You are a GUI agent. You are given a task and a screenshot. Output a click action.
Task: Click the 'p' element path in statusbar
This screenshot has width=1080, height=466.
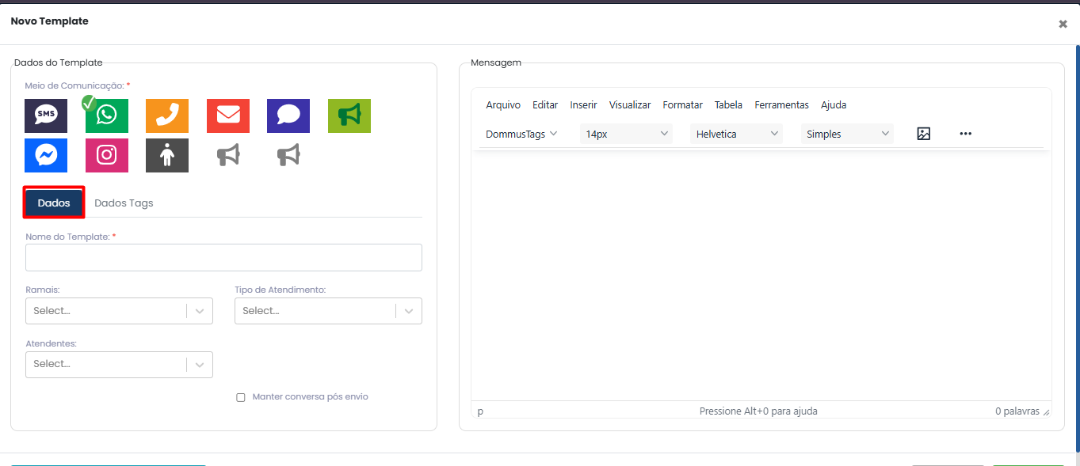[x=480, y=411]
